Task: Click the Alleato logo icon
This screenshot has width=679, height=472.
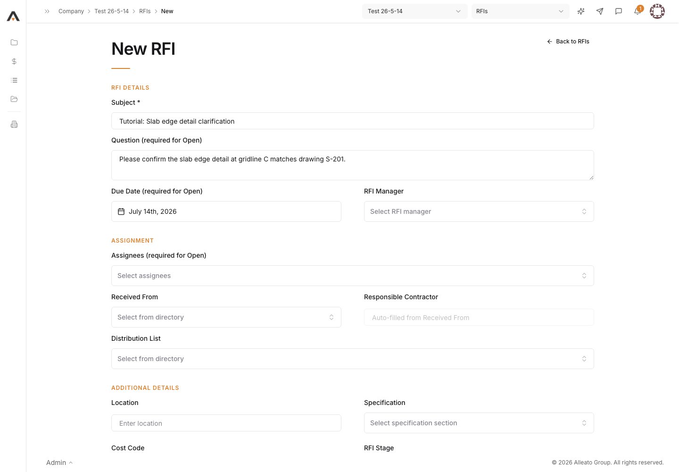Action: (x=13, y=17)
